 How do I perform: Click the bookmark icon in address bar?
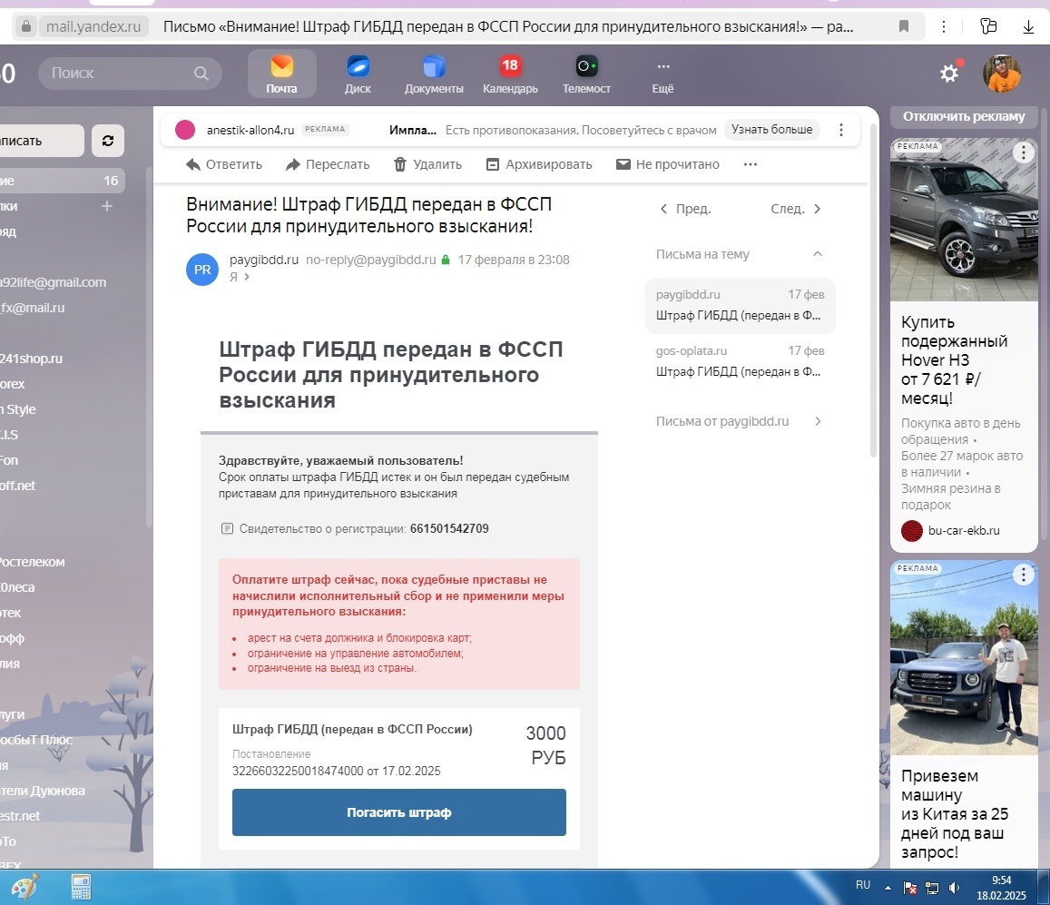903,26
